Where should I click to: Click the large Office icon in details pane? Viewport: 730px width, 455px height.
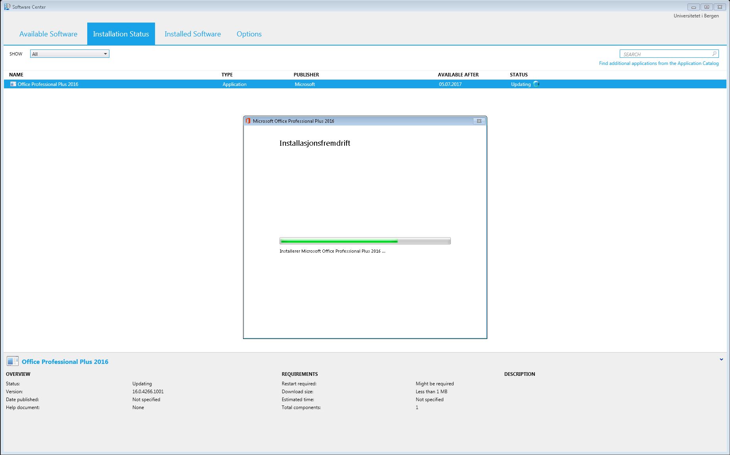coord(13,361)
